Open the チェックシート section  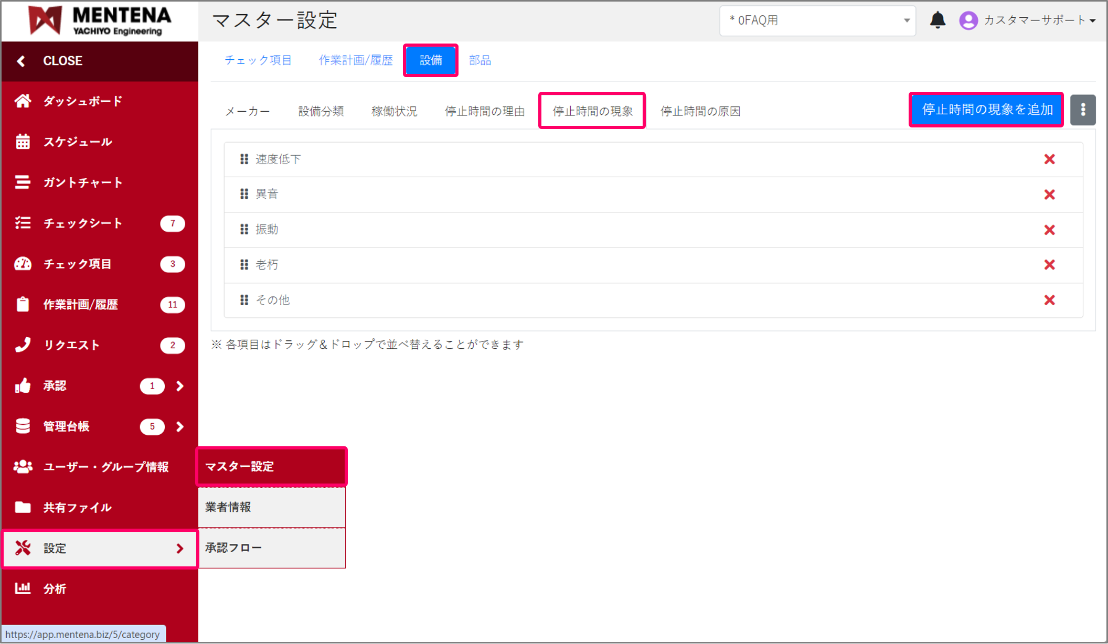pyautogui.click(x=83, y=223)
